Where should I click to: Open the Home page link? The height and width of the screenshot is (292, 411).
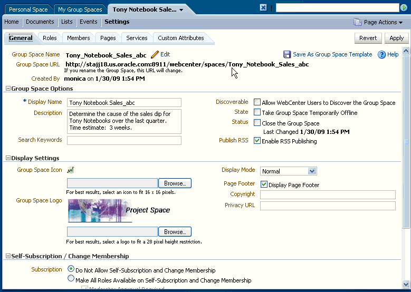coord(12,22)
